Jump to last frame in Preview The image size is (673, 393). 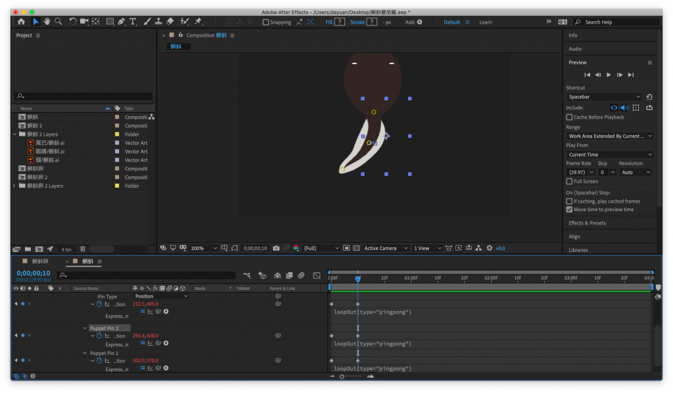(630, 75)
